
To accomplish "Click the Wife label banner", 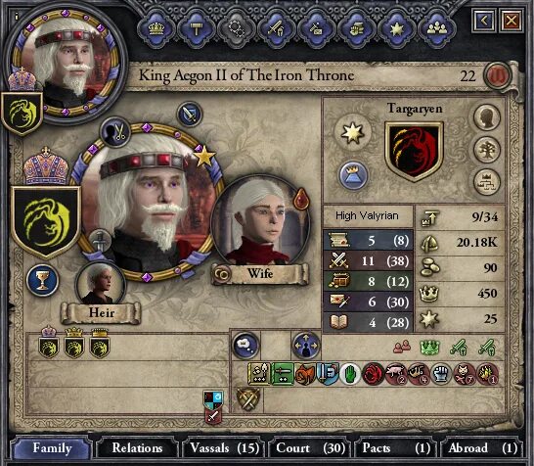I will [260, 274].
